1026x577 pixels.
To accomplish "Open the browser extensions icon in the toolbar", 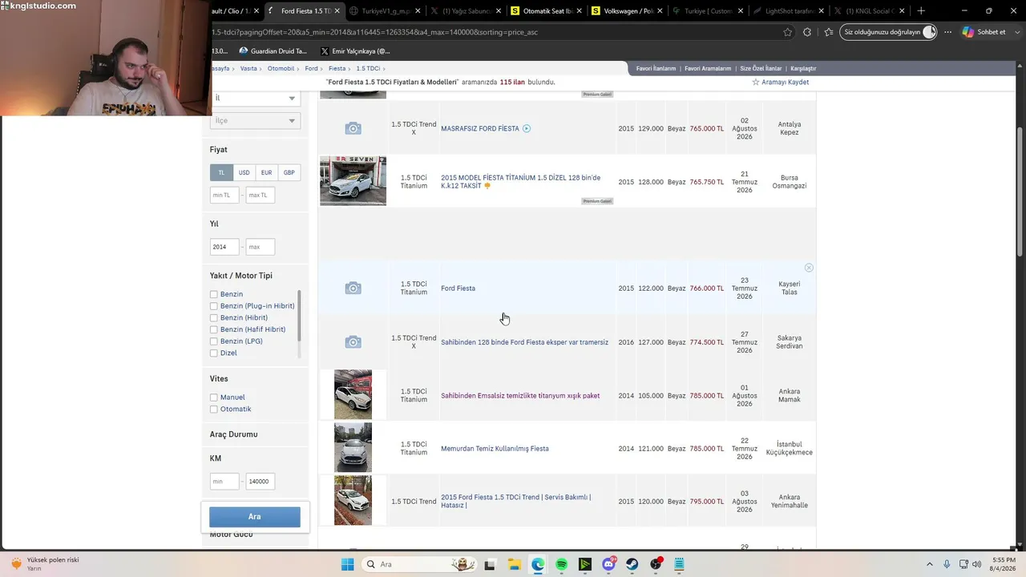I will (807, 32).
